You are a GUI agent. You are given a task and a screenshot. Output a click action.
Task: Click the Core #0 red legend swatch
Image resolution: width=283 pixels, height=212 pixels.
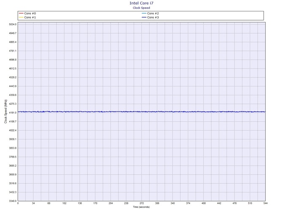21,14
